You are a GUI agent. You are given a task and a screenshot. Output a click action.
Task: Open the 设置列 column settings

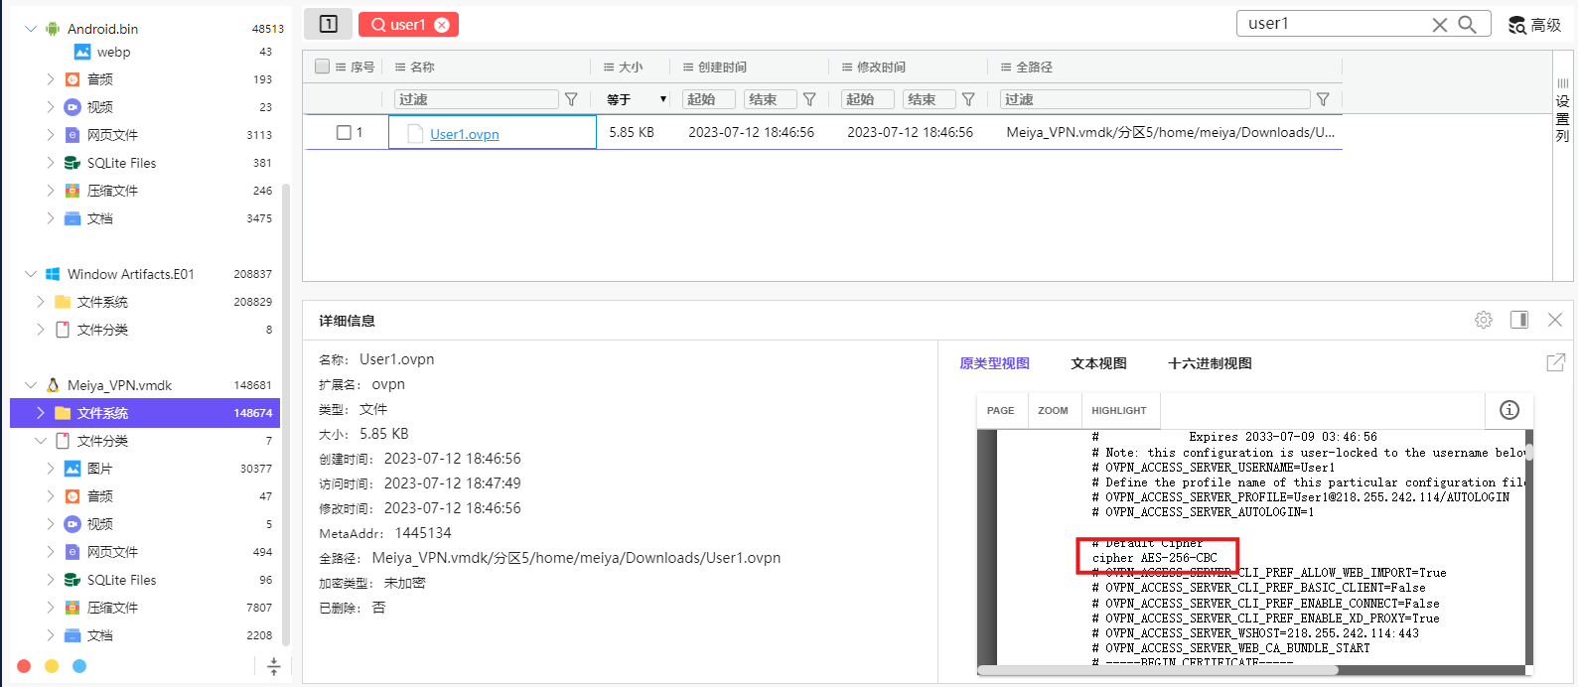click(x=1562, y=111)
